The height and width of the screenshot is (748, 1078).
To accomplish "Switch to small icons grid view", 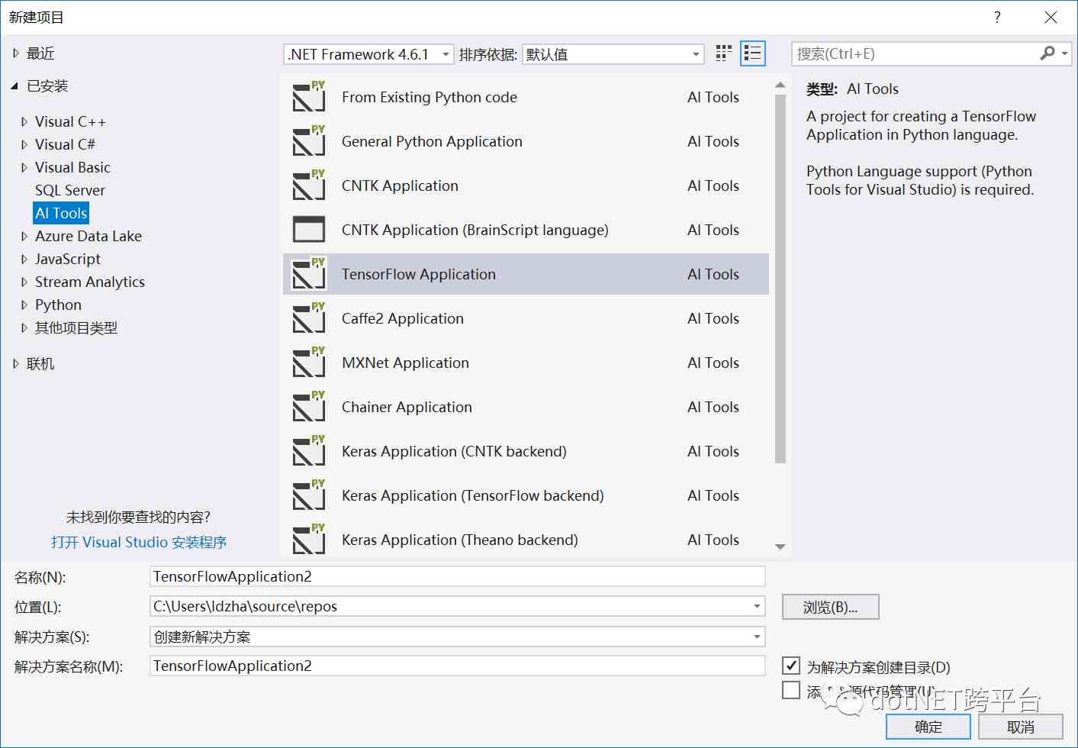I will point(724,53).
